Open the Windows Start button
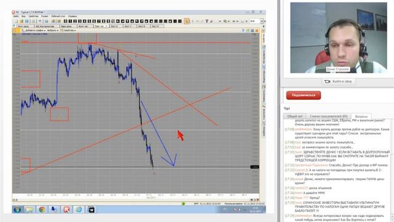 [17, 210]
